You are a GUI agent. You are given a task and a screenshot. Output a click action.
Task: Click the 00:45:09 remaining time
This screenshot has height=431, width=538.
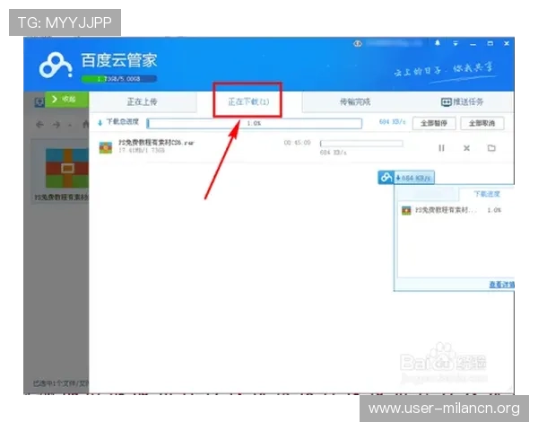coord(297,143)
